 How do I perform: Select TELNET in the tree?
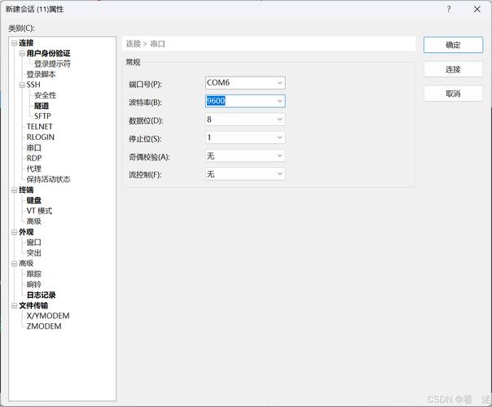pos(40,127)
